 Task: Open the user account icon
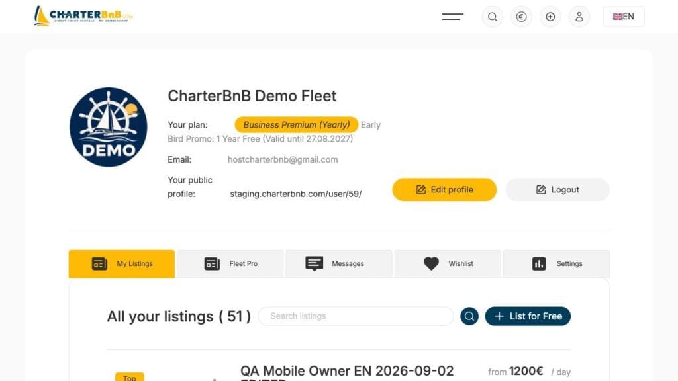(x=579, y=17)
